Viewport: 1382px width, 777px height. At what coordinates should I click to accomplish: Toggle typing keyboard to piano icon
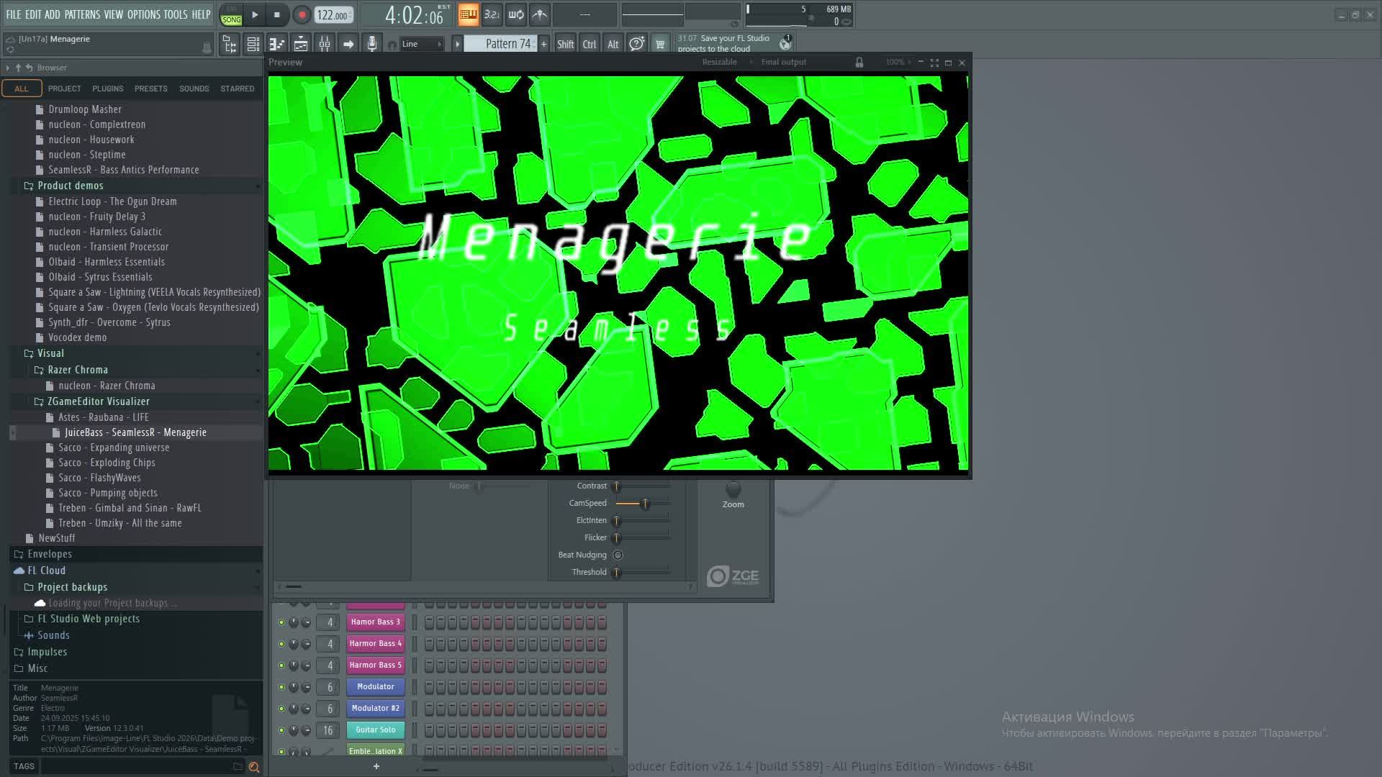(x=468, y=14)
